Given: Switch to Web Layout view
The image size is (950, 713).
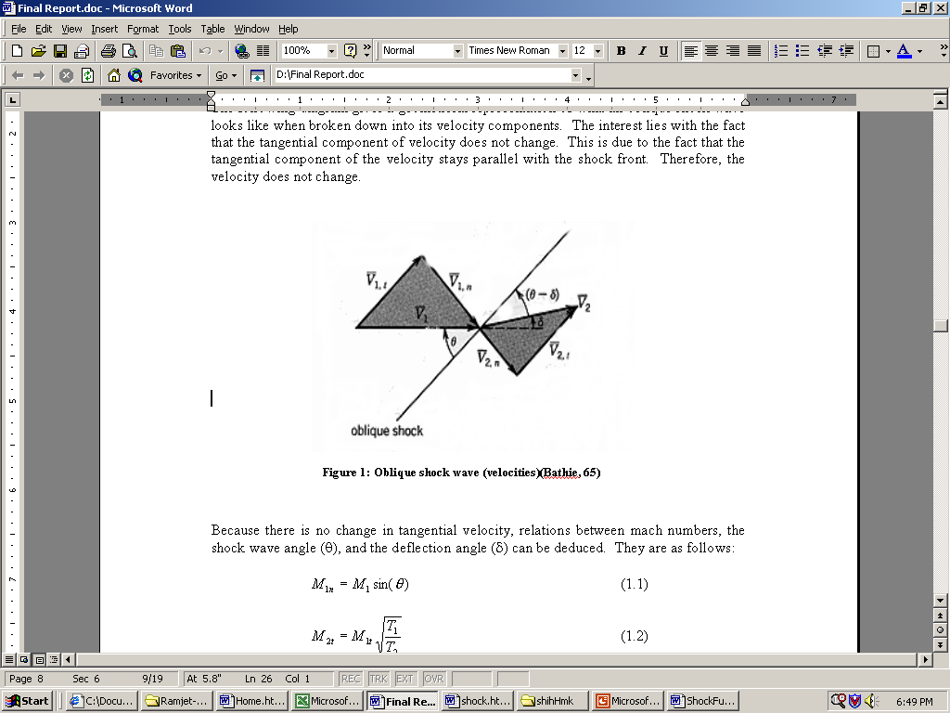Looking at the screenshot, I should point(23,660).
